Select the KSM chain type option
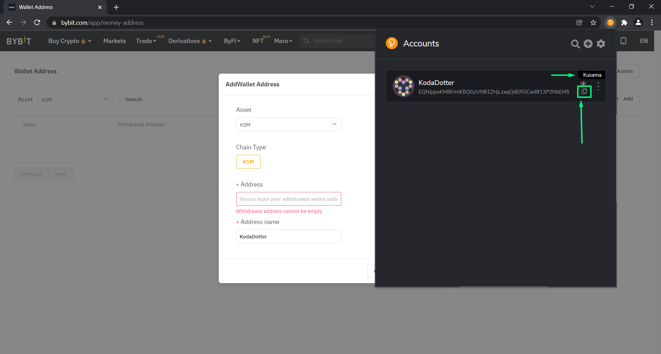 pos(248,162)
